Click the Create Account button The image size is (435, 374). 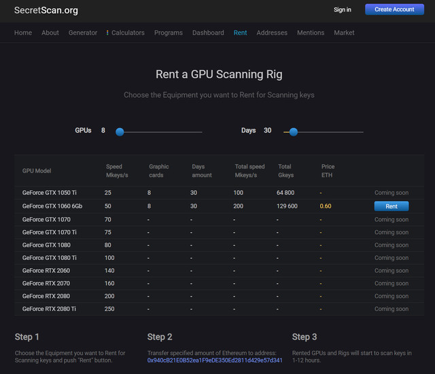click(394, 10)
